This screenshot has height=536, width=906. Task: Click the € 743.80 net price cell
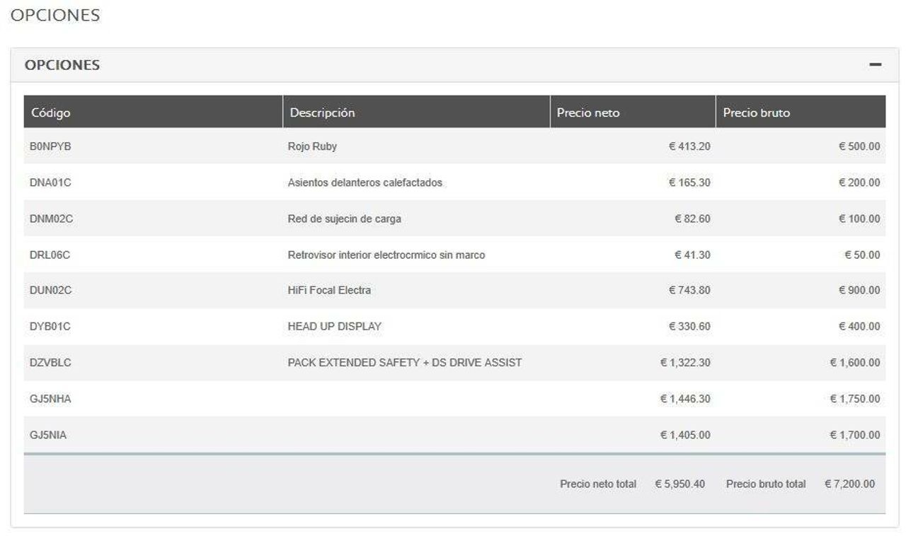(689, 290)
